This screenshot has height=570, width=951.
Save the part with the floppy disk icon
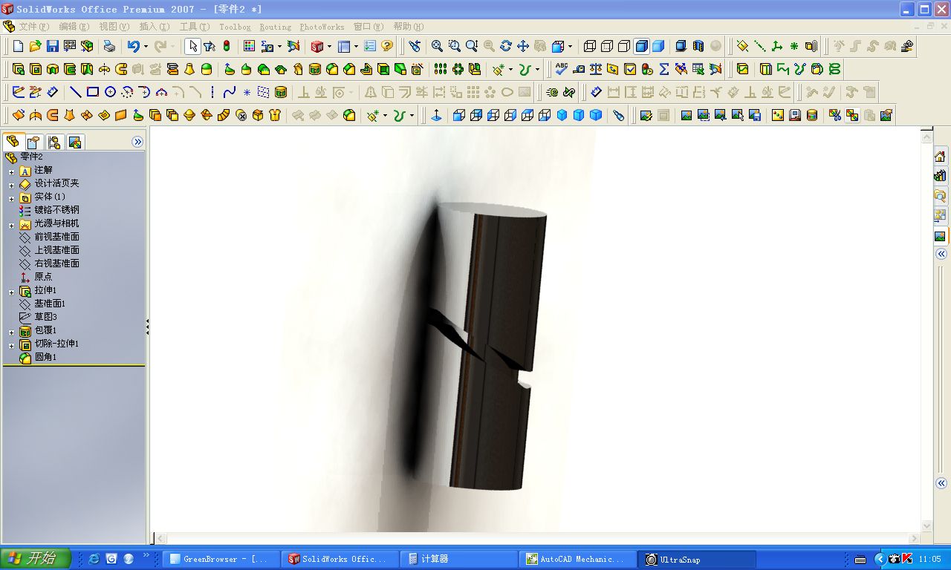point(53,46)
